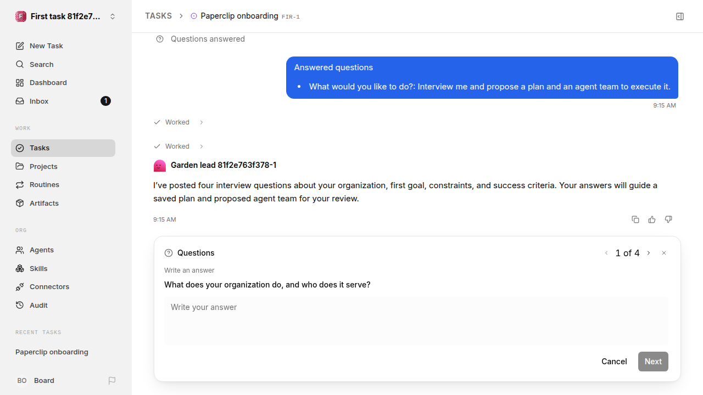Click the New Task compose icon
The height and width of the screenshot is (395, 703).
(20, 46)
